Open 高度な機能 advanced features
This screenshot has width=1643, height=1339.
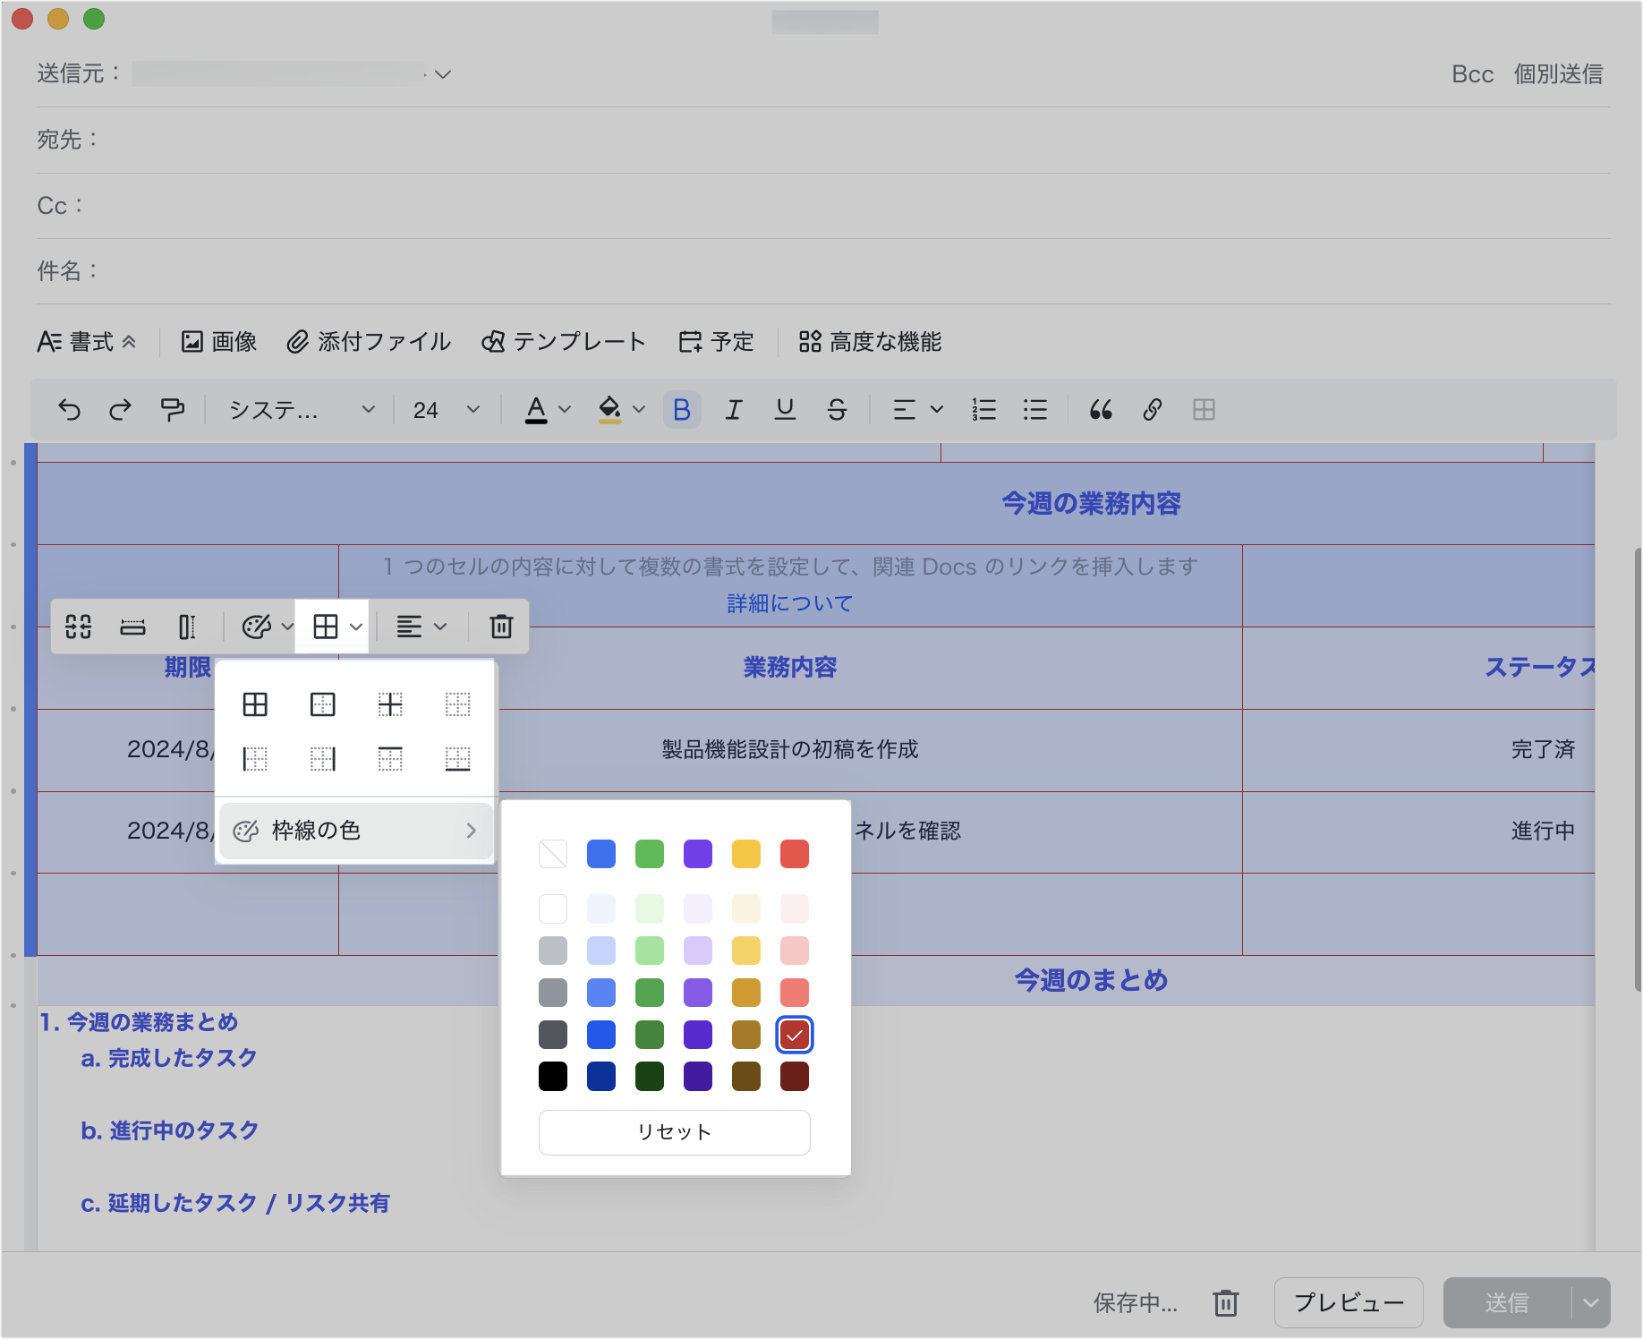pyautogui.click(x=871, y=342)
